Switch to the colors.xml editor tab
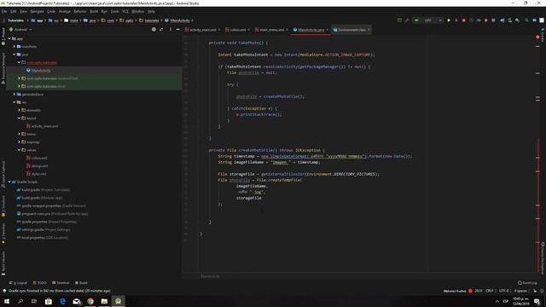546x307 pixels. (238, 30)
